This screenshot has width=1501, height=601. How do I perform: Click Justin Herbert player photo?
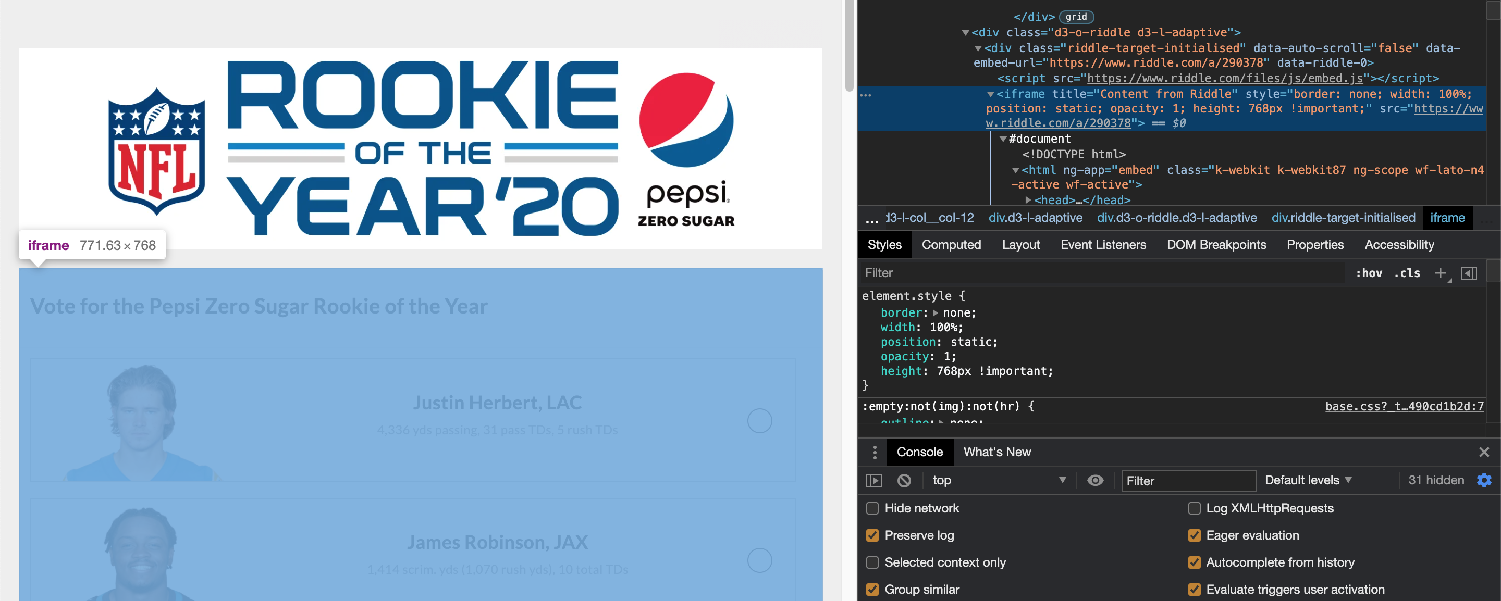[x=142, y=422]
